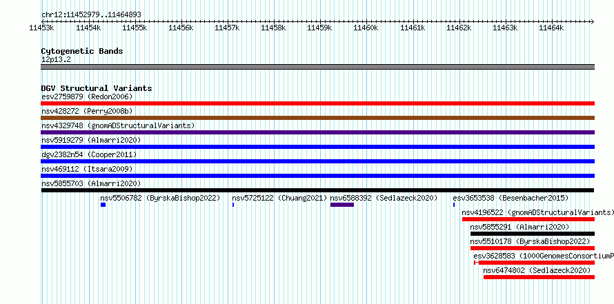The image size is (614, 304).
Task: Select the nsv5855291 (Almarri2020) black bar
Action: click(x=533, y=234)
